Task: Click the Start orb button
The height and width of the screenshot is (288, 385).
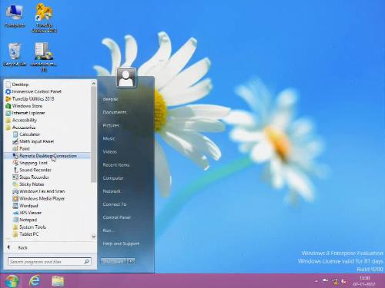Action: [12, 281]
